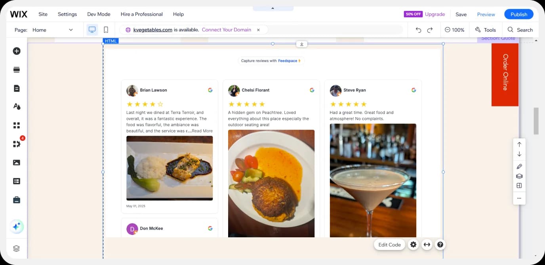The height and width of the screenshot is (265, 545).
Task: Open the Dev Mode menu
Action: point(98,14)
